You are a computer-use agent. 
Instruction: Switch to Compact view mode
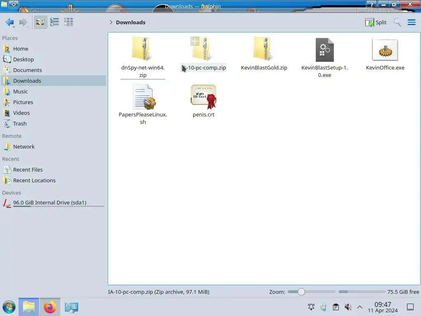[55, 22]
